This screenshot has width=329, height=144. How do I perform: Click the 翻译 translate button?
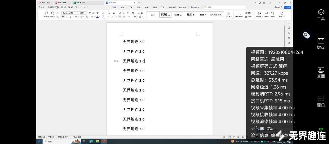[x=249, y=17]
